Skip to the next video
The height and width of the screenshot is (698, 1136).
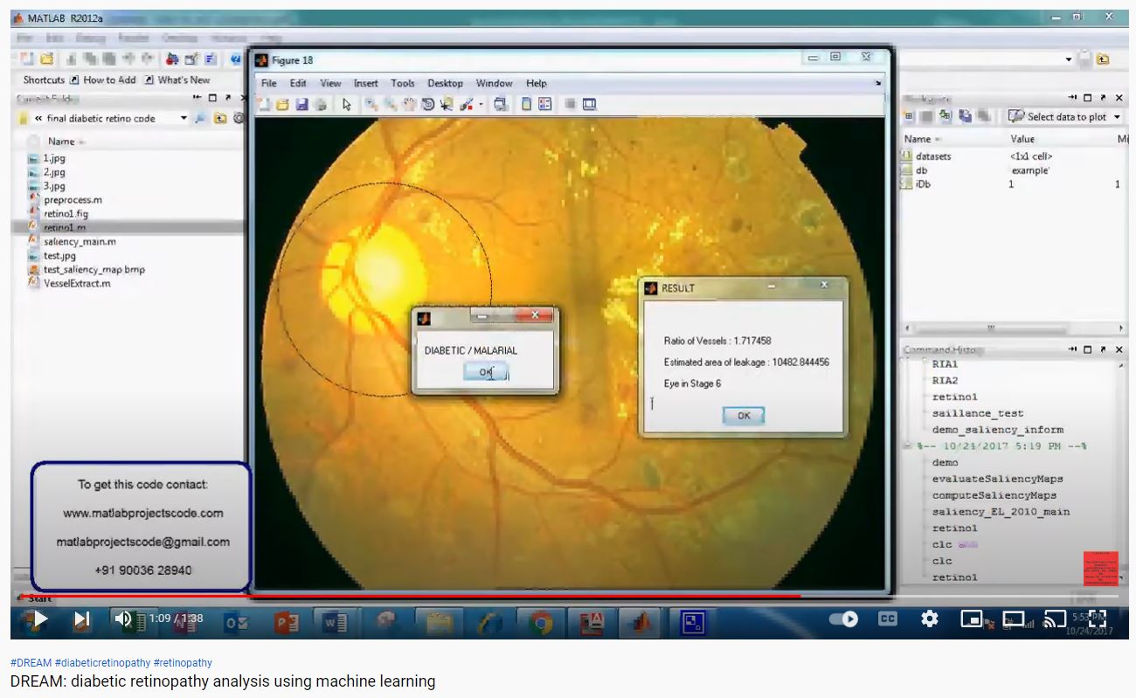tap(81, 619)
